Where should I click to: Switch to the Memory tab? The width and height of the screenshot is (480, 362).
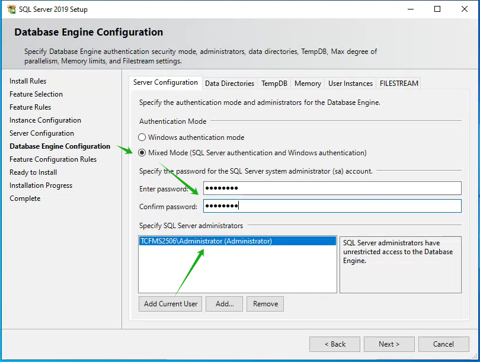pyautogui.click(x=308, y=83)
